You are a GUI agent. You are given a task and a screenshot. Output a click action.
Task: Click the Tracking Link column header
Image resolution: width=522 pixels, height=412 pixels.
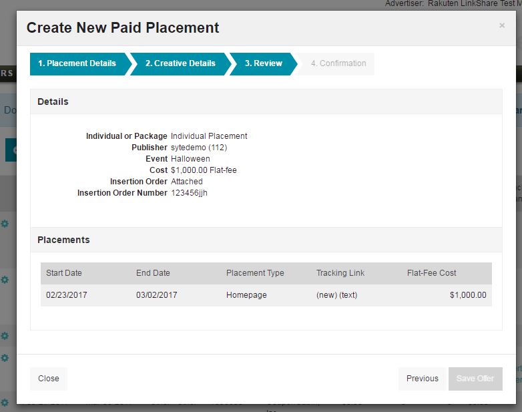(340, 273)
